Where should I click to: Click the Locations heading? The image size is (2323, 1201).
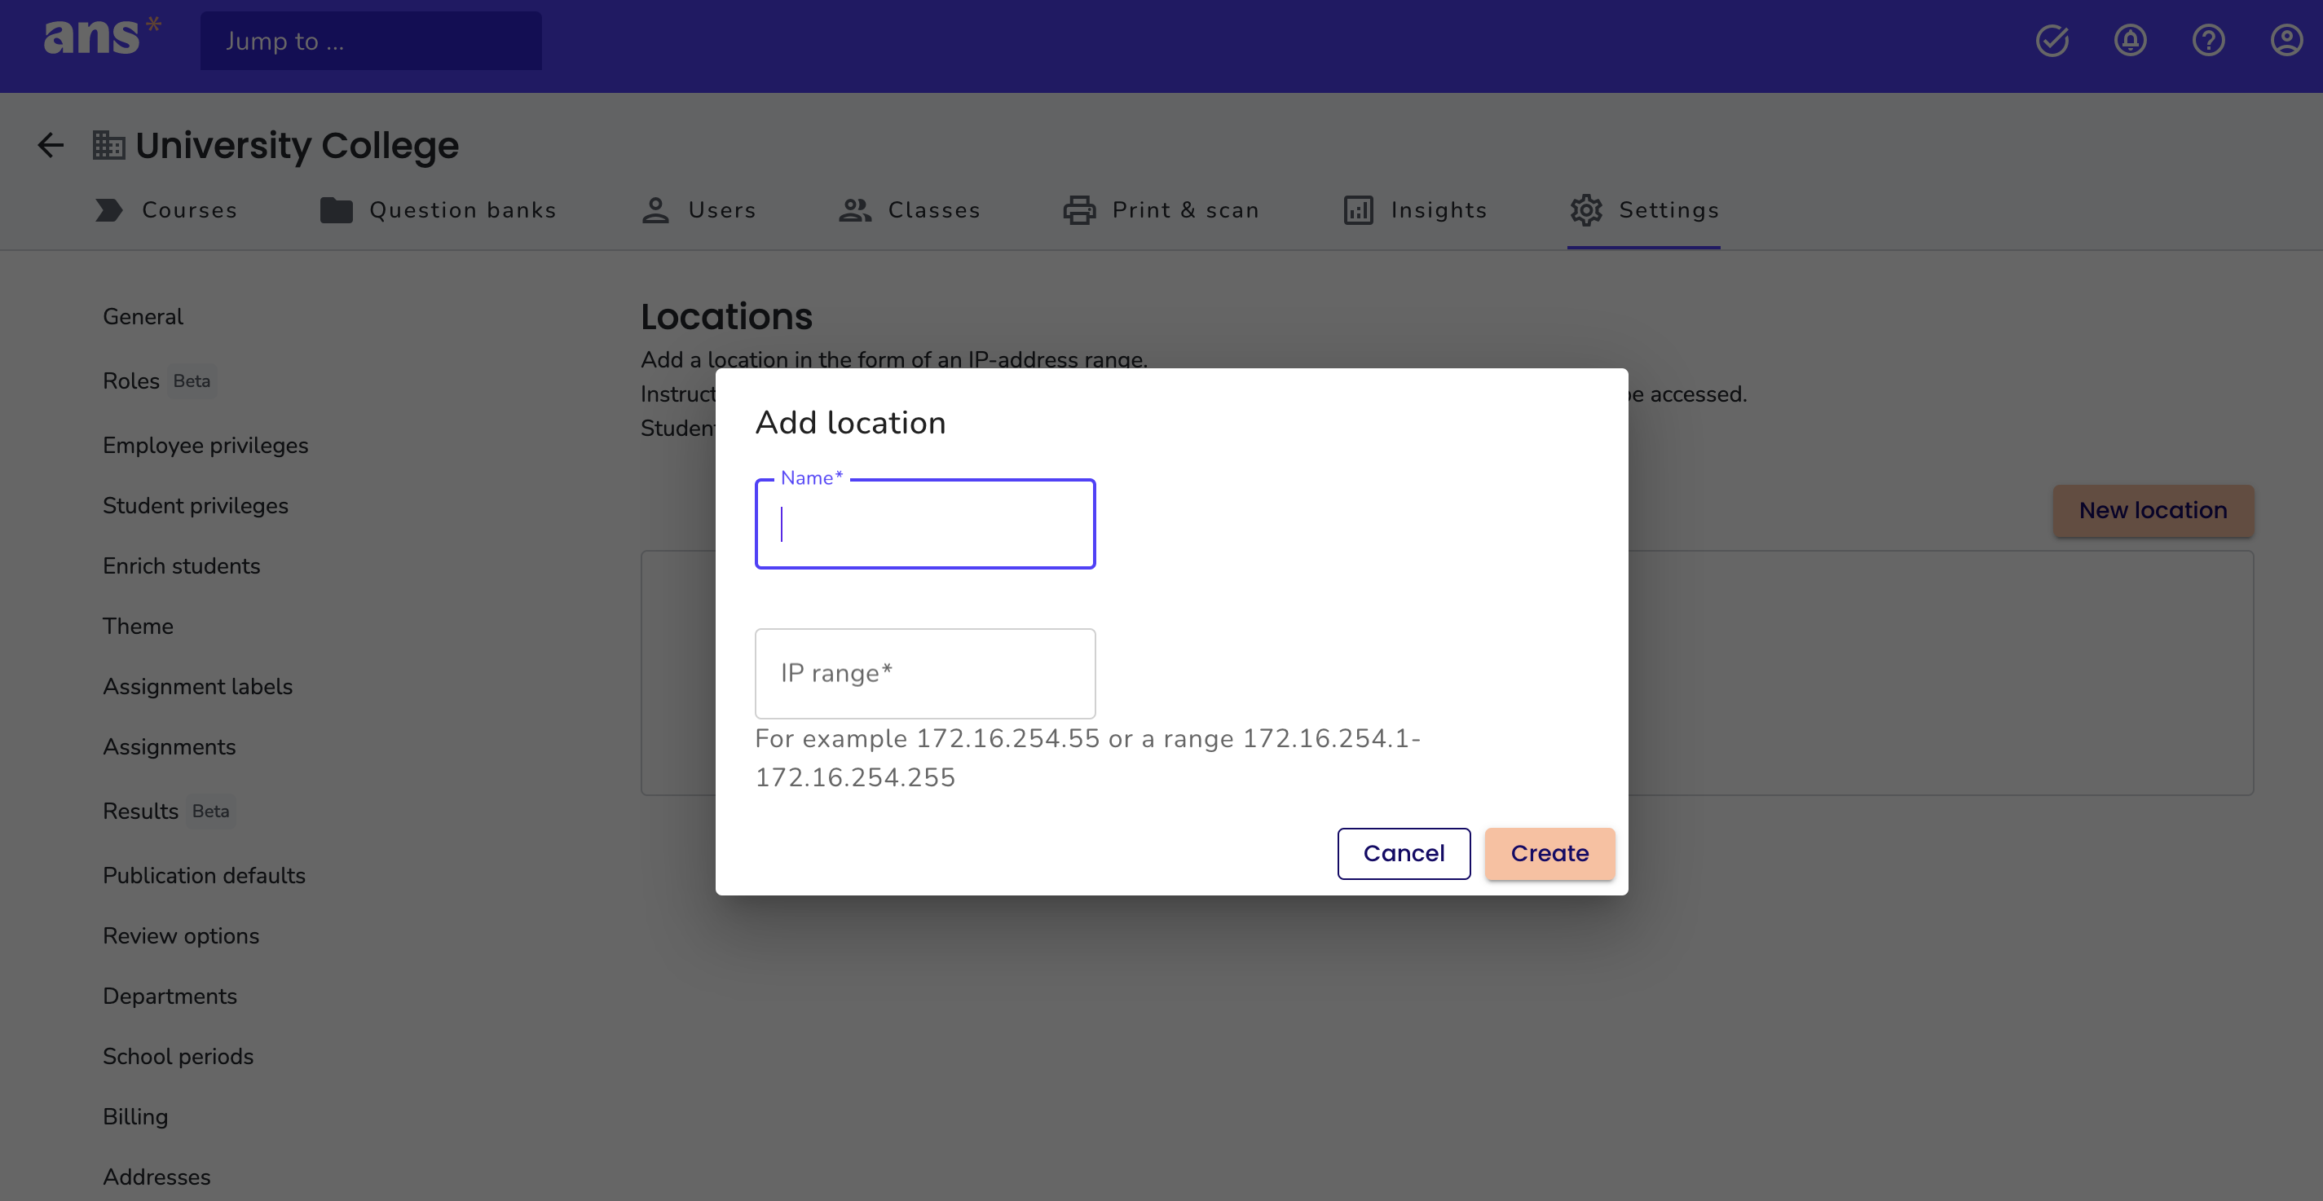point(727,316)
